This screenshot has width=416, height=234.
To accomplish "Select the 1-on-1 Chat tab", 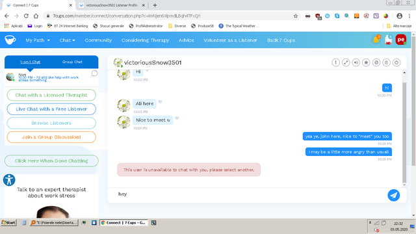I will coord(31,62).
